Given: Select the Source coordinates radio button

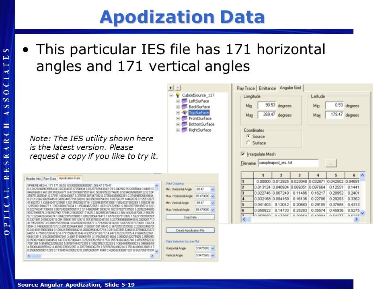Looking at the screenshot, I should 248,136.
